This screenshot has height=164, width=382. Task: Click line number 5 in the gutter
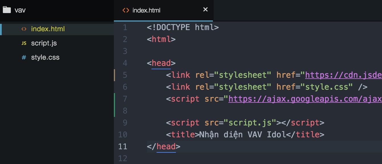coord(125,75)
